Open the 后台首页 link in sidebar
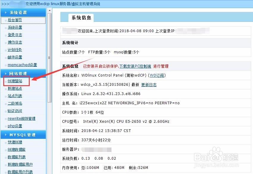 point(15,20)
